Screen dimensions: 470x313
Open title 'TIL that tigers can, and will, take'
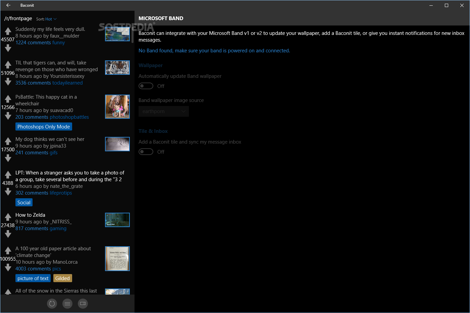[51, 63]
